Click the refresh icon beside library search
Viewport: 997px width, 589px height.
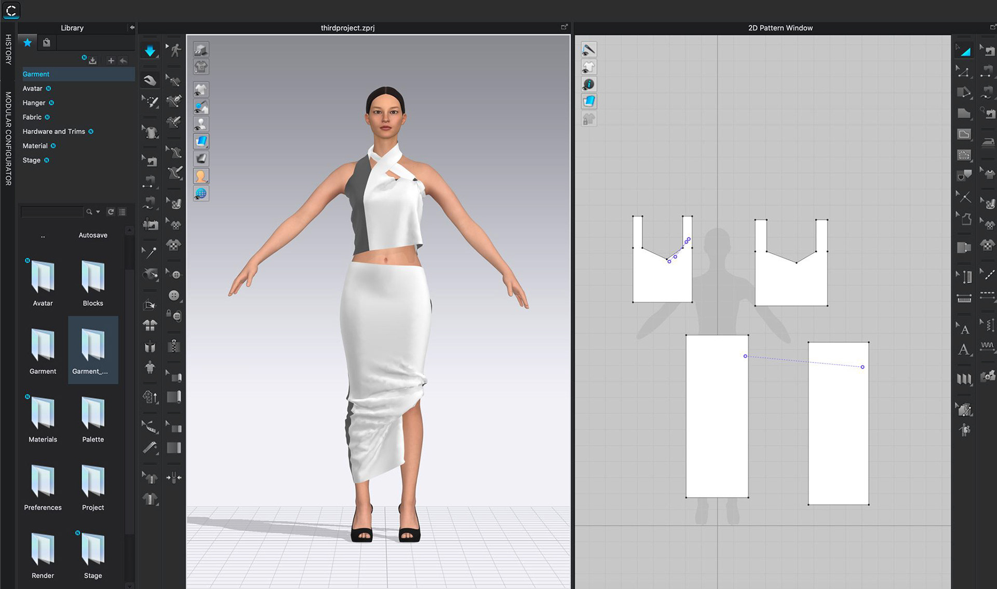[x=111, y=212]
